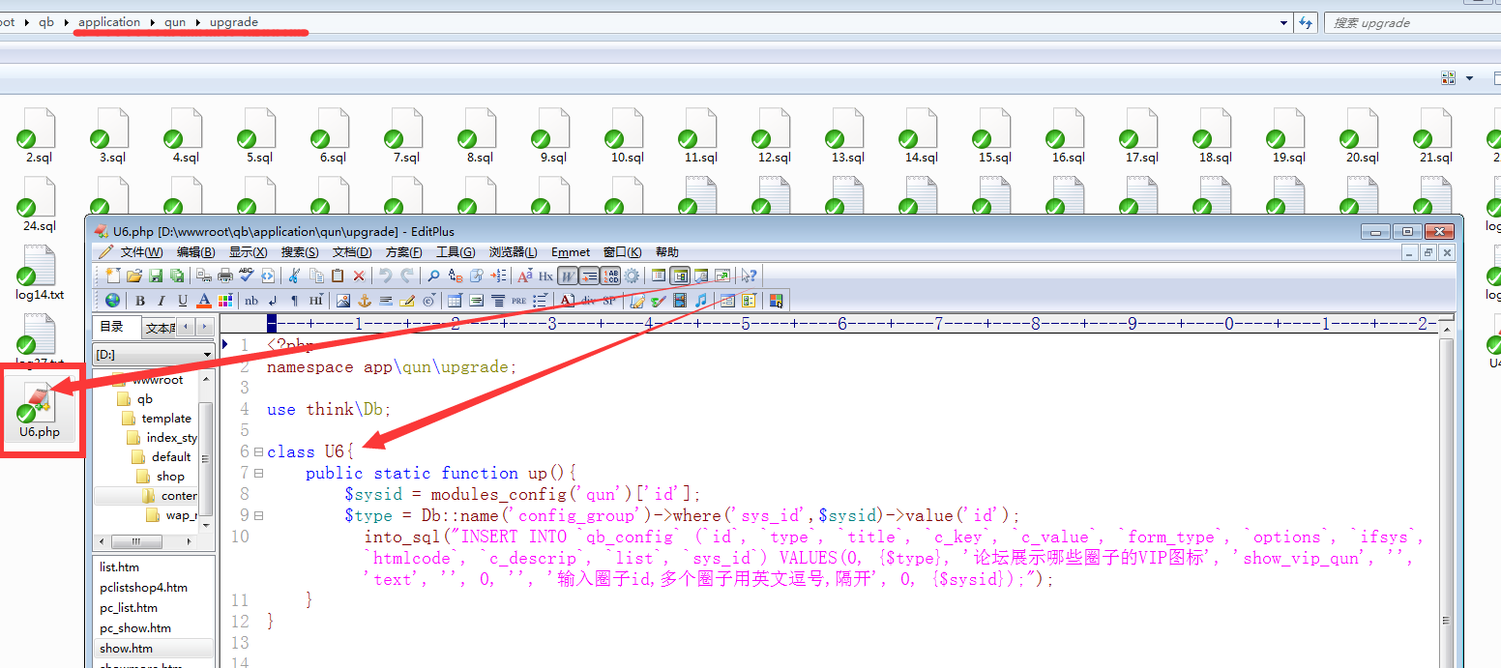Click the Save file toolbar icon

pos(156,276)
